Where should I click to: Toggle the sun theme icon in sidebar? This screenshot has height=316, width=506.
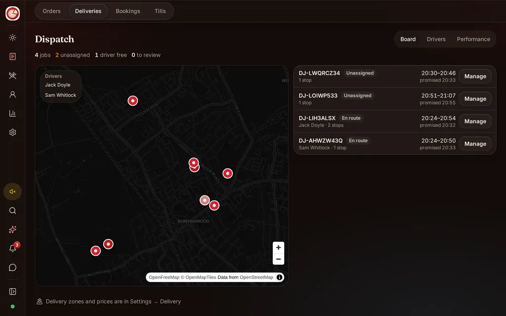click(12, 38)
